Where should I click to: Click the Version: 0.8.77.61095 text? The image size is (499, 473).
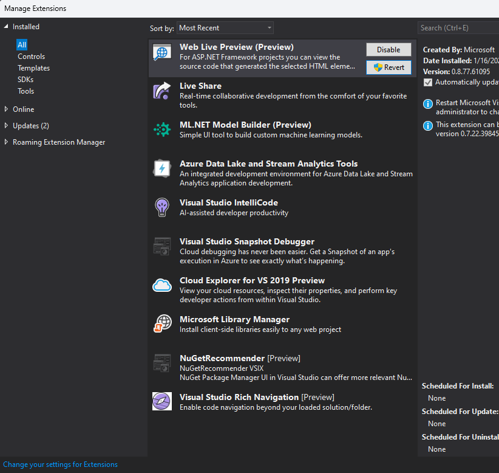pyautogui.click(x=457, y=72)
